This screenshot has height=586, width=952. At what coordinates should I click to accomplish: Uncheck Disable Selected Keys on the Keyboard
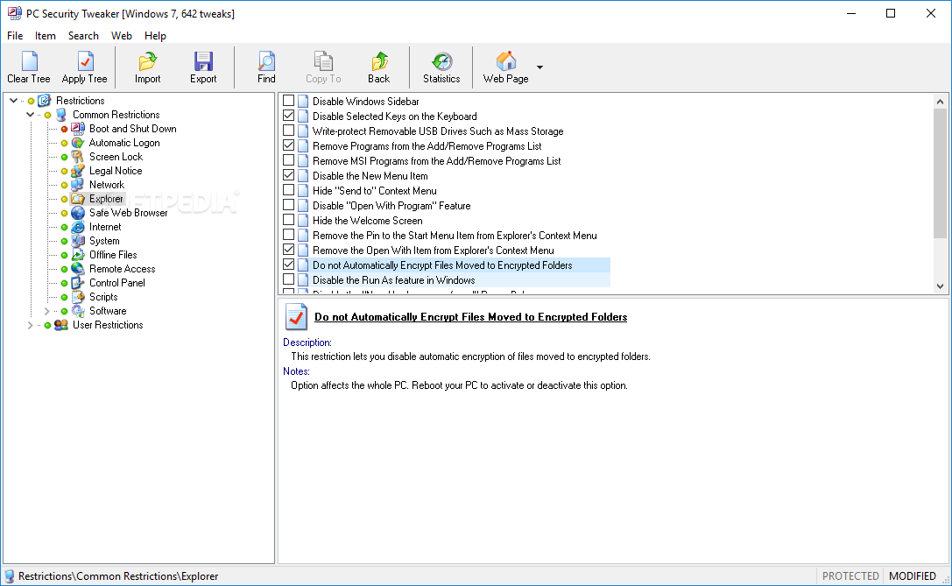point(288,116)
